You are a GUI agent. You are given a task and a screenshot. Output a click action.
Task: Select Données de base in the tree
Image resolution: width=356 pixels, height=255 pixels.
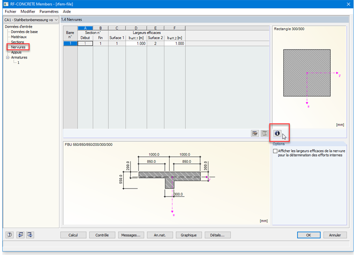pos(24,32)
